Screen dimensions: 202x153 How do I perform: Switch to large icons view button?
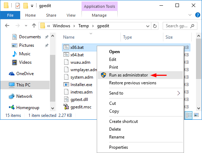pos(196,115)
